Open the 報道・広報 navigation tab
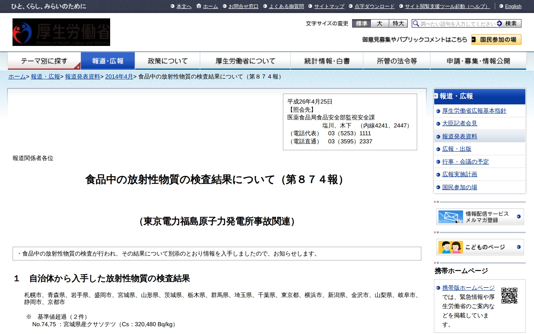Screen dimensions: 534x334 tap(108, 61)
